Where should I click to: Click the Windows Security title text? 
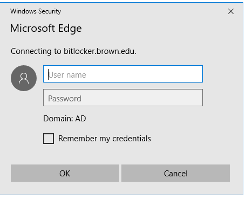click(36, 11)
